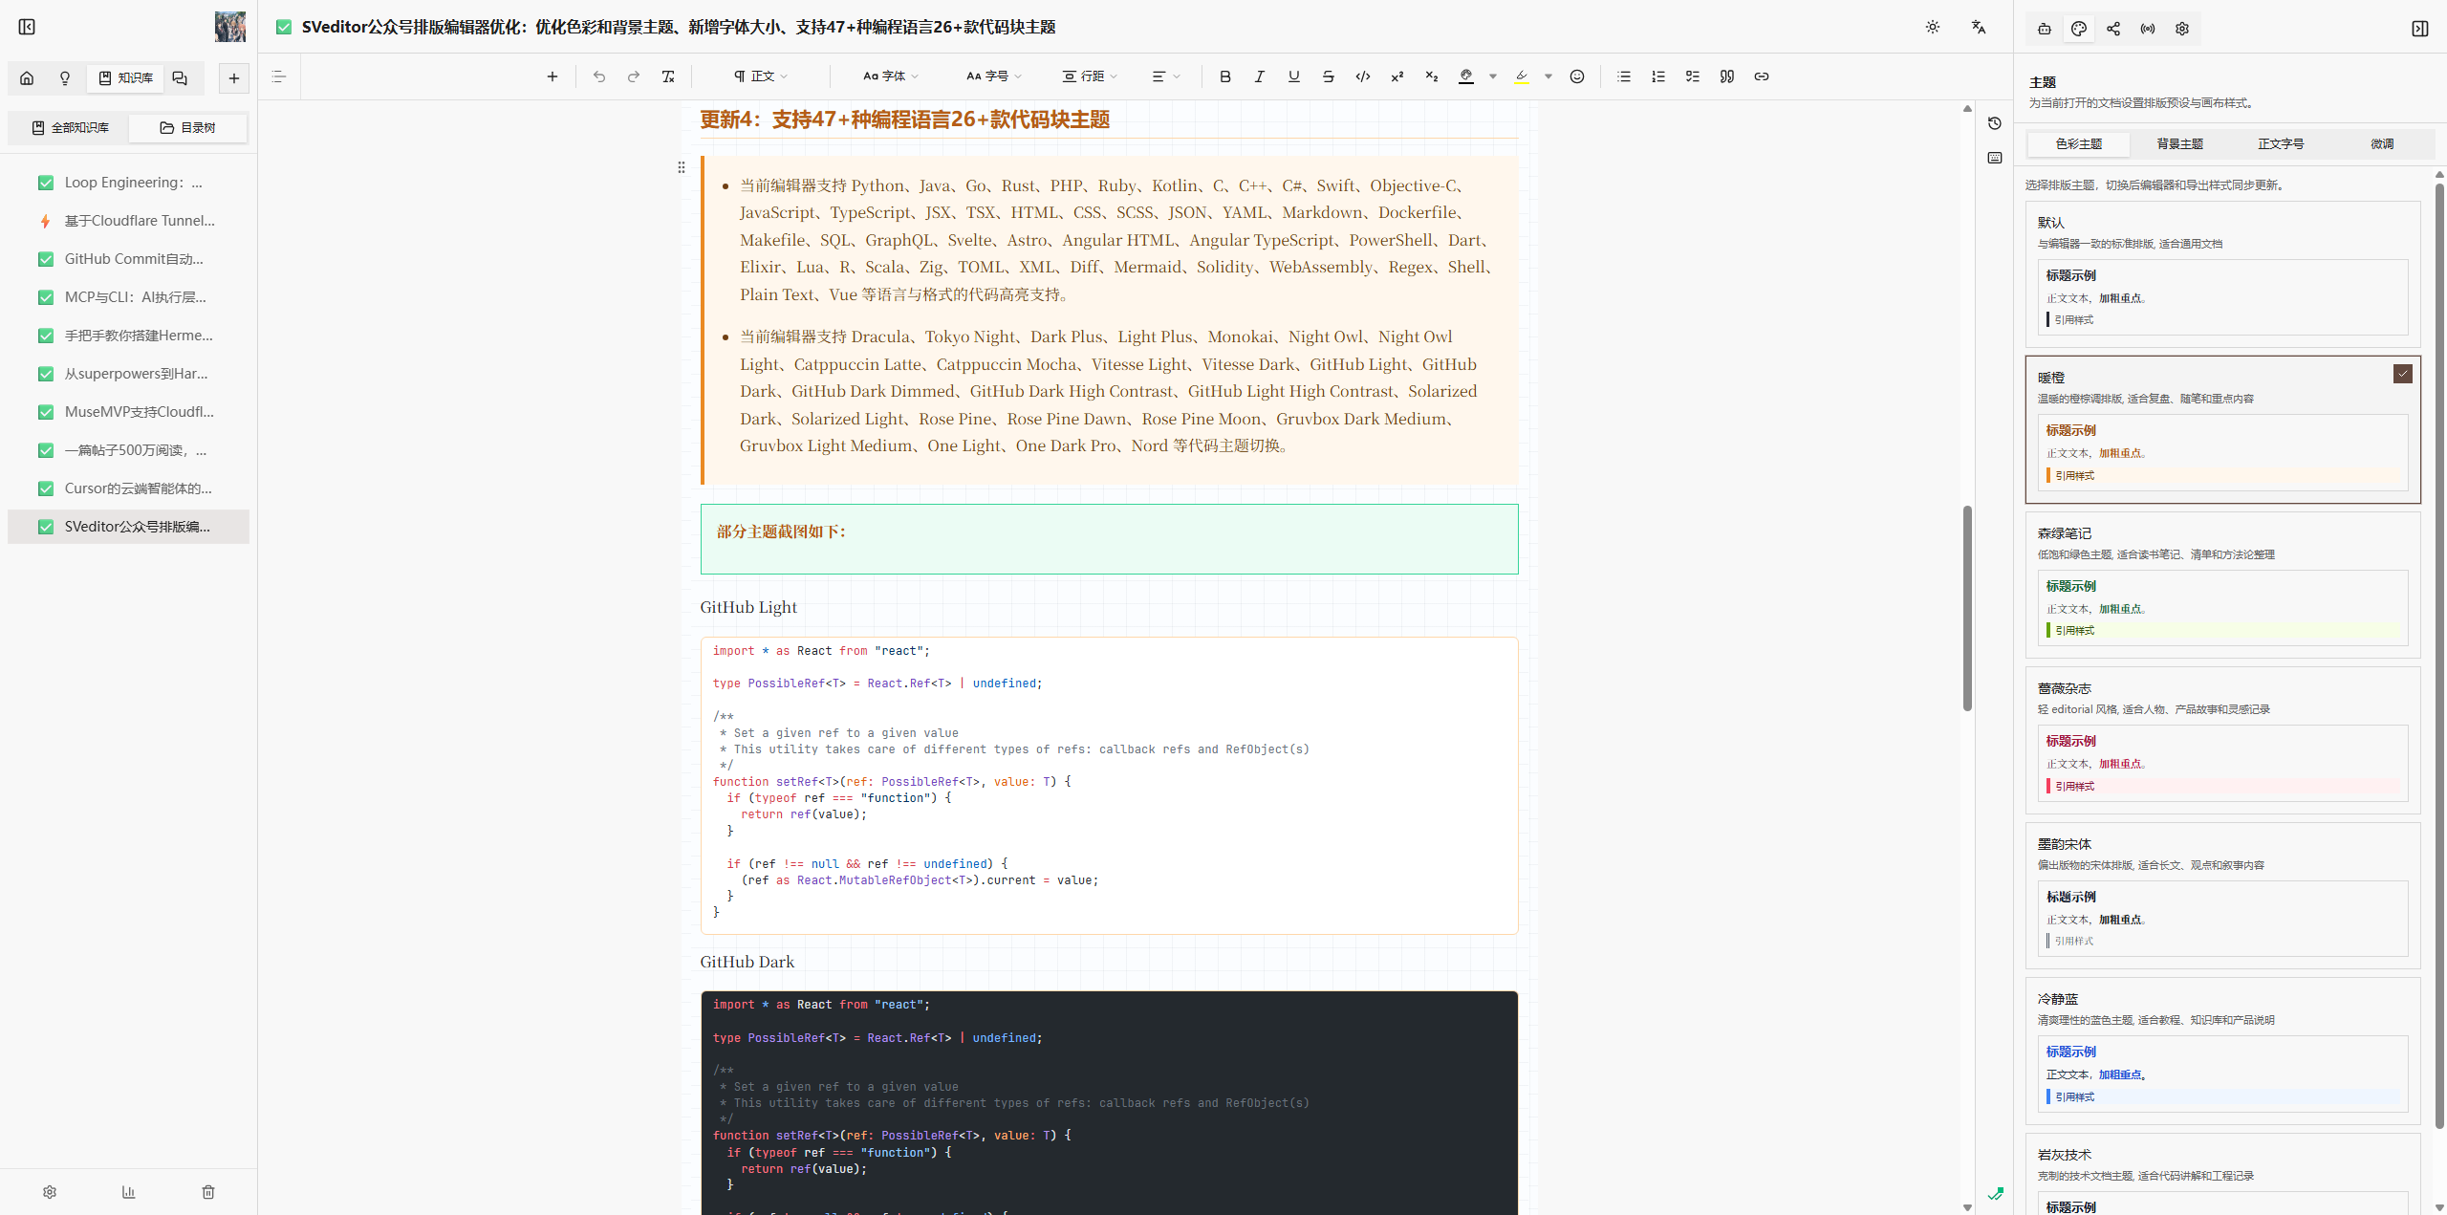Open the text alignment dropdown
The width and height of the screenshot is (2447, 1215).
1166,76
